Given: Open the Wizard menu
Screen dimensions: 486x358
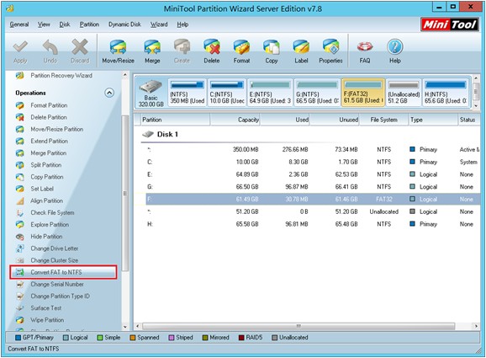Looking at the screenshot, I should tap(159, 24).
